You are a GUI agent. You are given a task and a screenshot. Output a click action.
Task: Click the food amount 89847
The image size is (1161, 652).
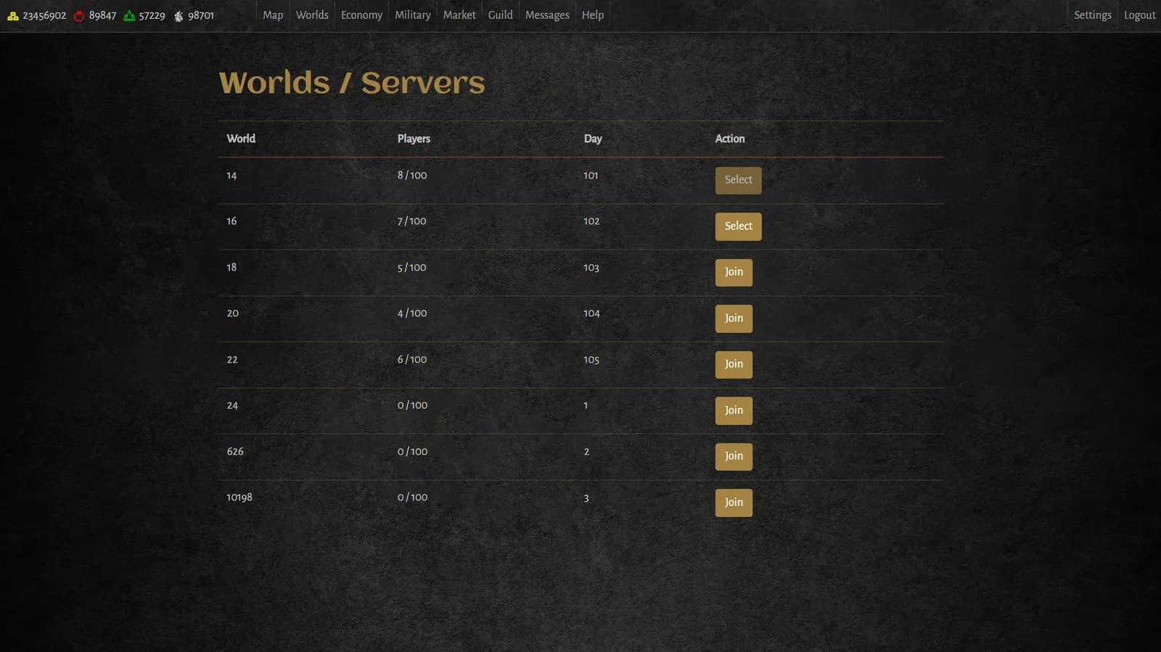[102, 15]
